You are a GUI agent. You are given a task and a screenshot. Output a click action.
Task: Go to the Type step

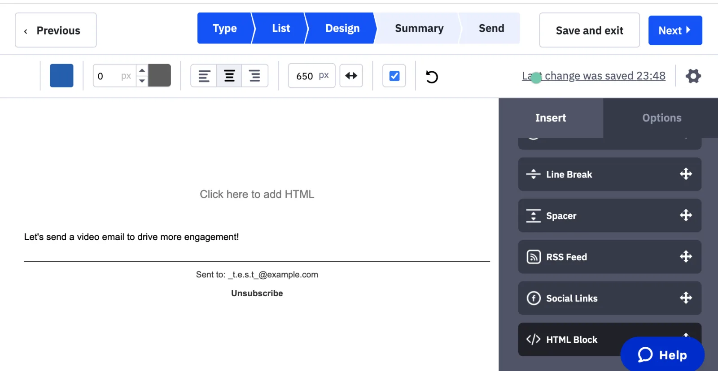coord(225,28)
